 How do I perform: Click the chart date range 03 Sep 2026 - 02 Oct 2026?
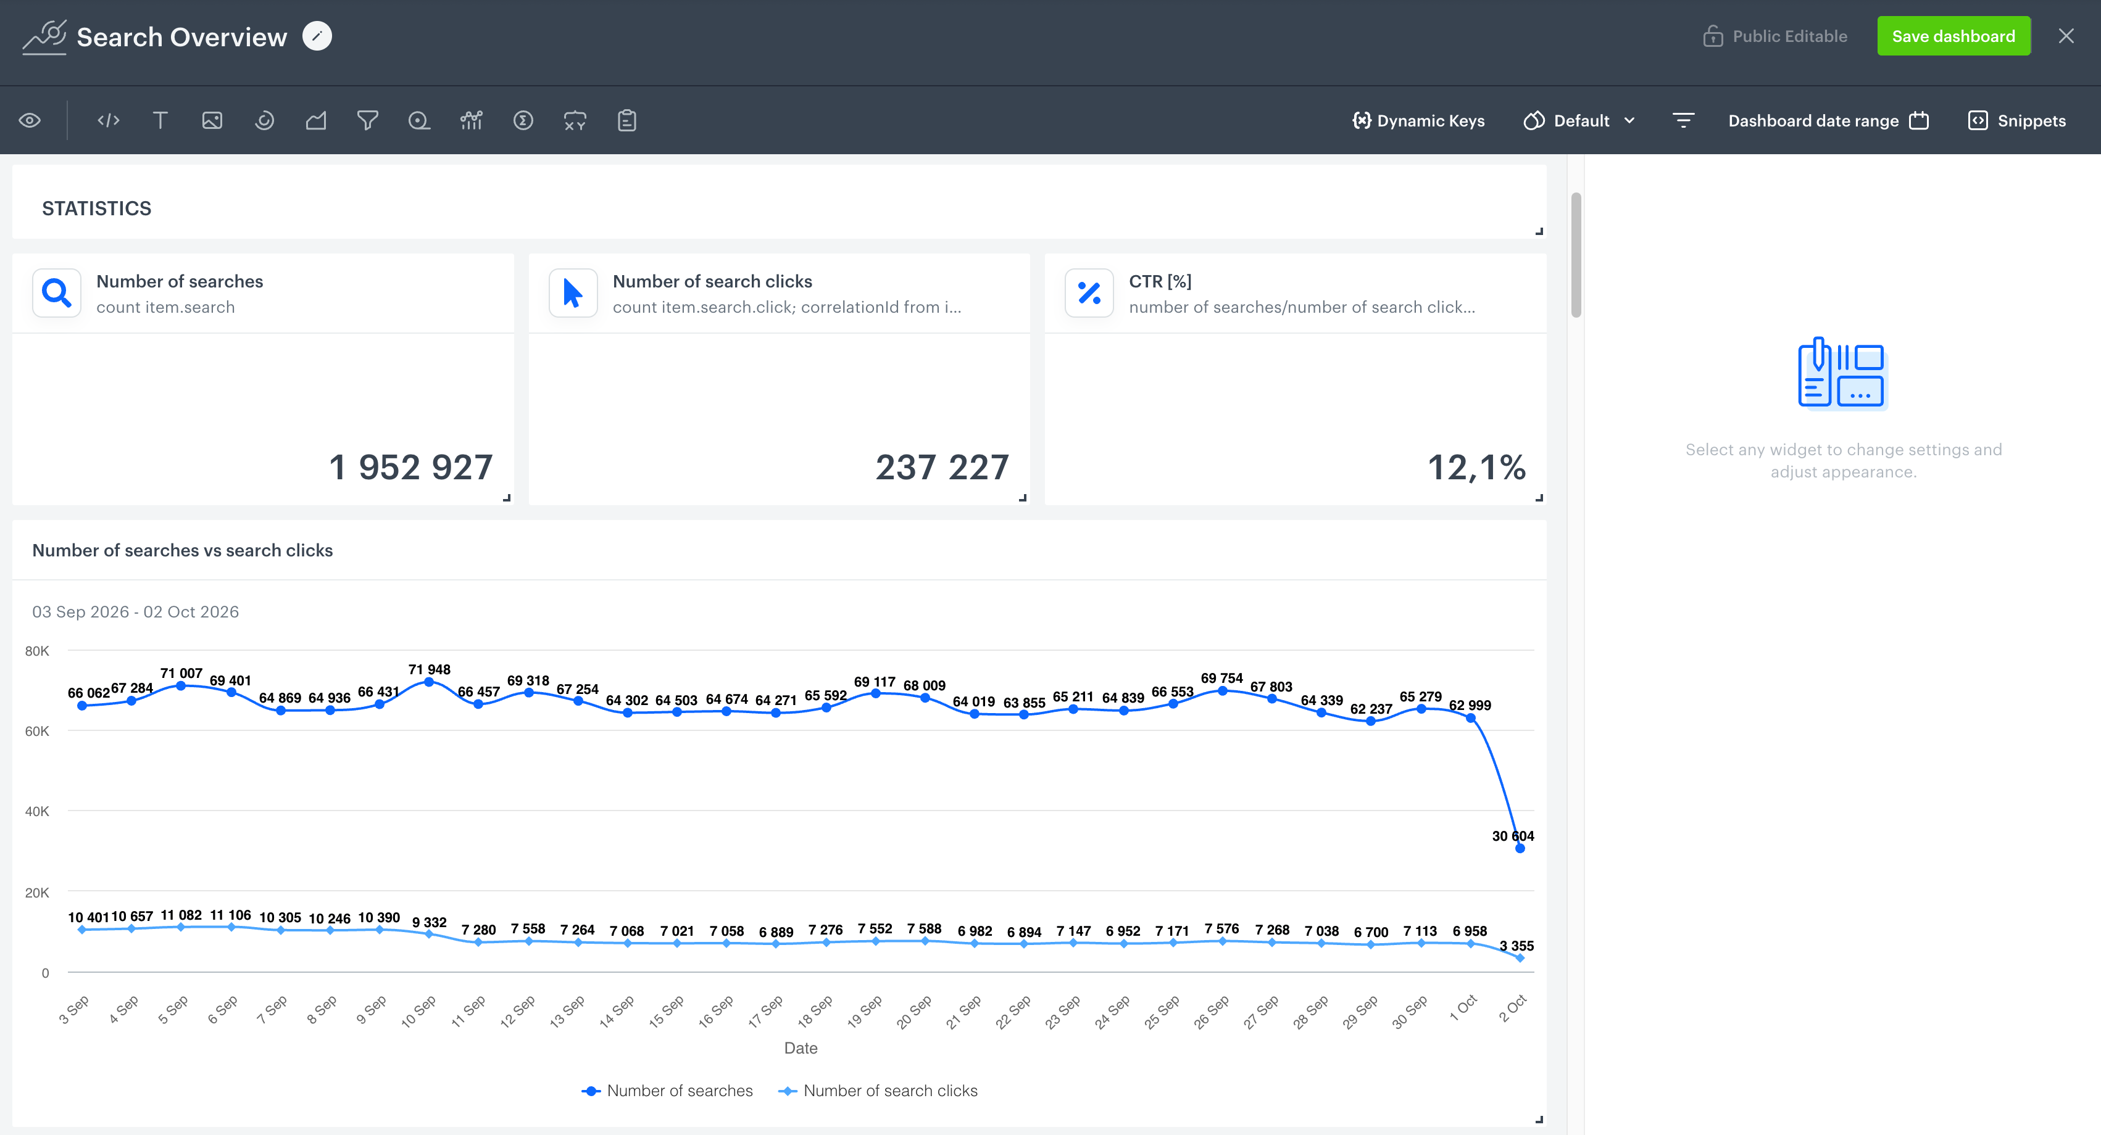(135, 611)
